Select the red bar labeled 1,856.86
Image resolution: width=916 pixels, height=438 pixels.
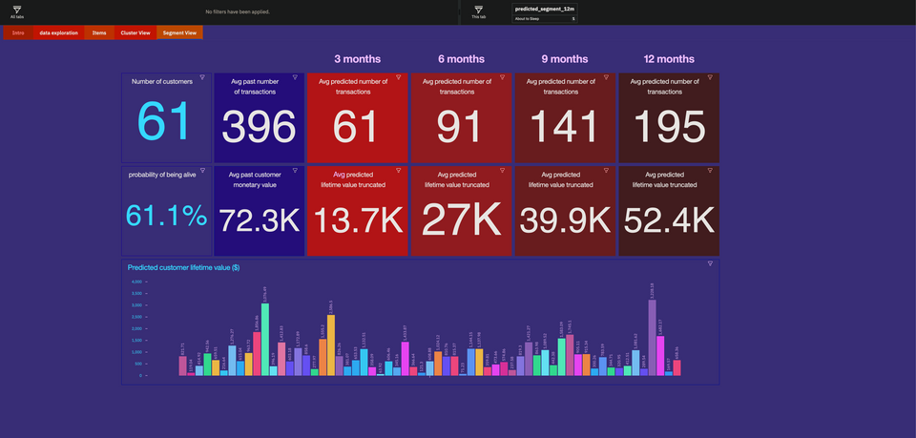257,354
